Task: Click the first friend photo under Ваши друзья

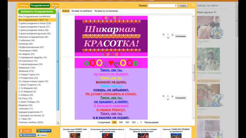Action: coord(208,27)
